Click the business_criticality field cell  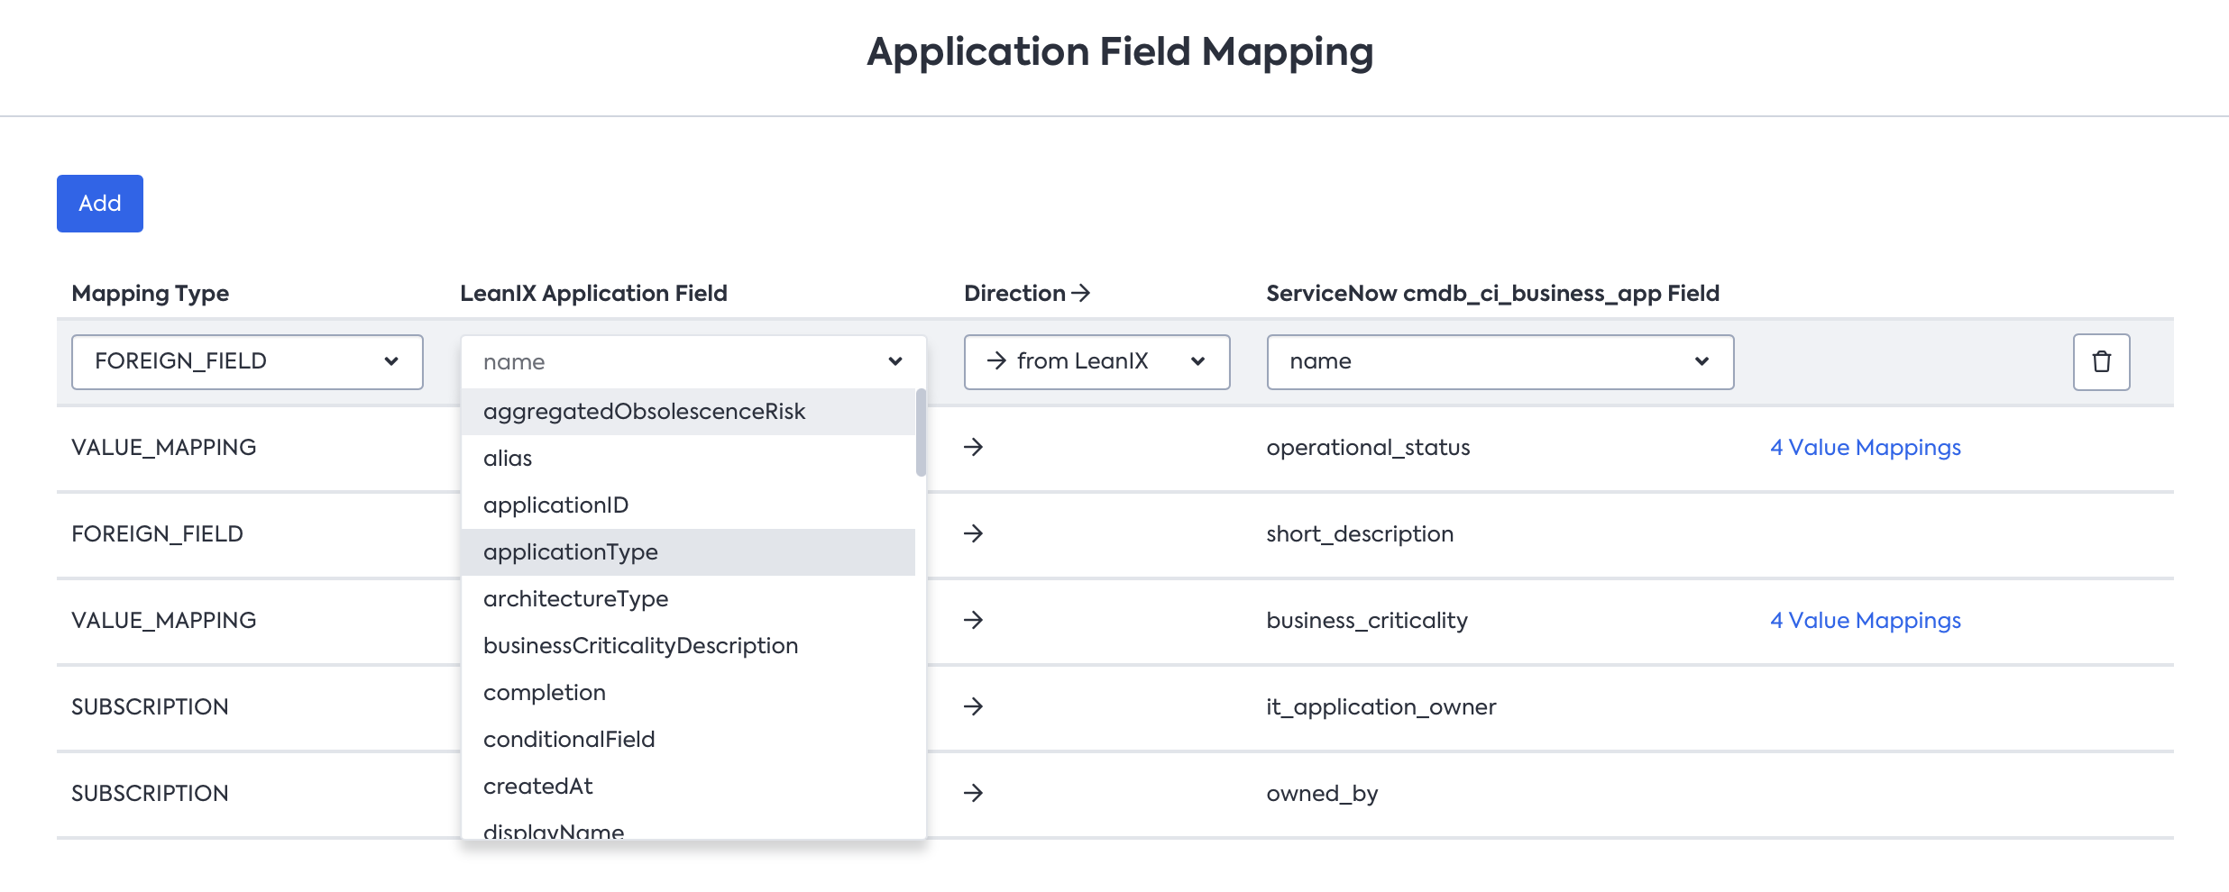tap(1367, 621)
